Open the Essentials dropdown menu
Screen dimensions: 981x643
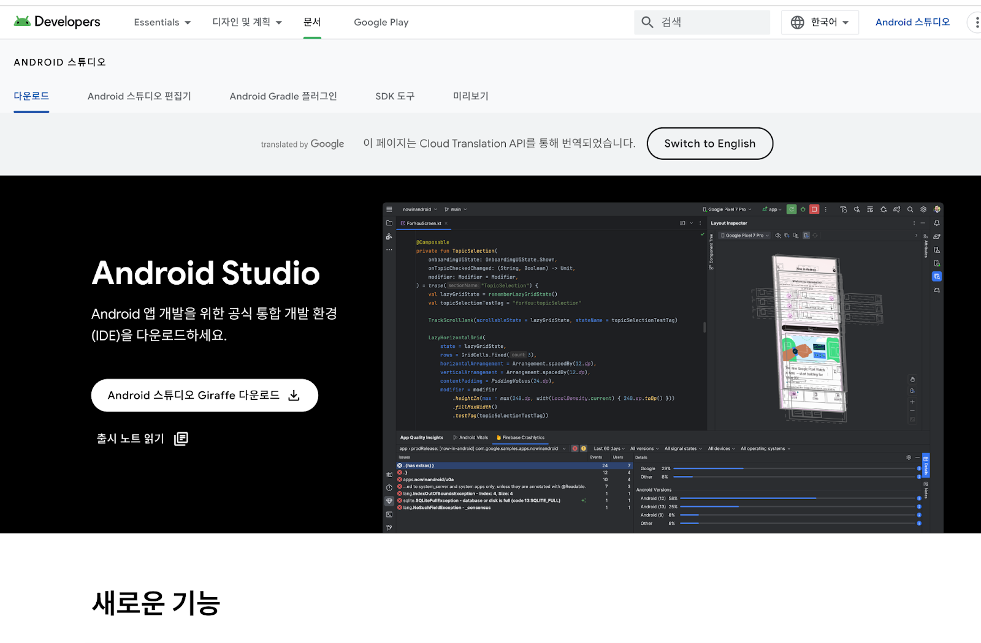162,22
